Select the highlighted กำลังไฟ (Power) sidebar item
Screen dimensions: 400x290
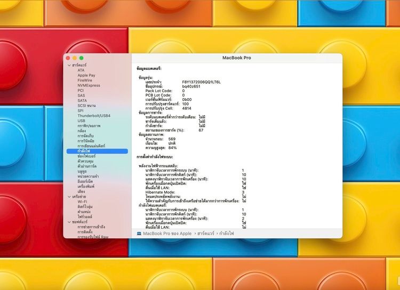pyautogui.click(x=84, y=151)
